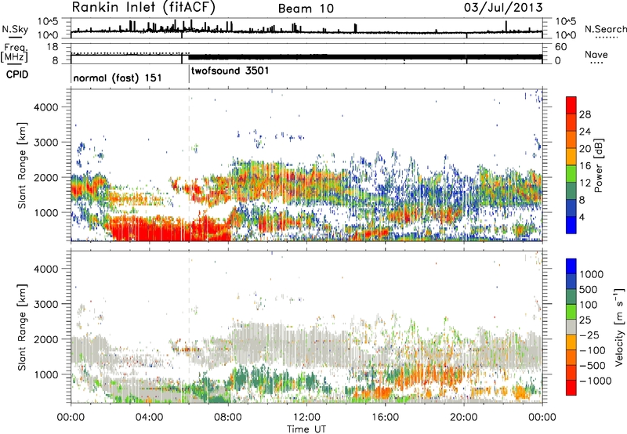The width and height of the screenshot is (627, 434).
Task: Click the dashed CPID change line in power panel
Action: tap(189, 165)
